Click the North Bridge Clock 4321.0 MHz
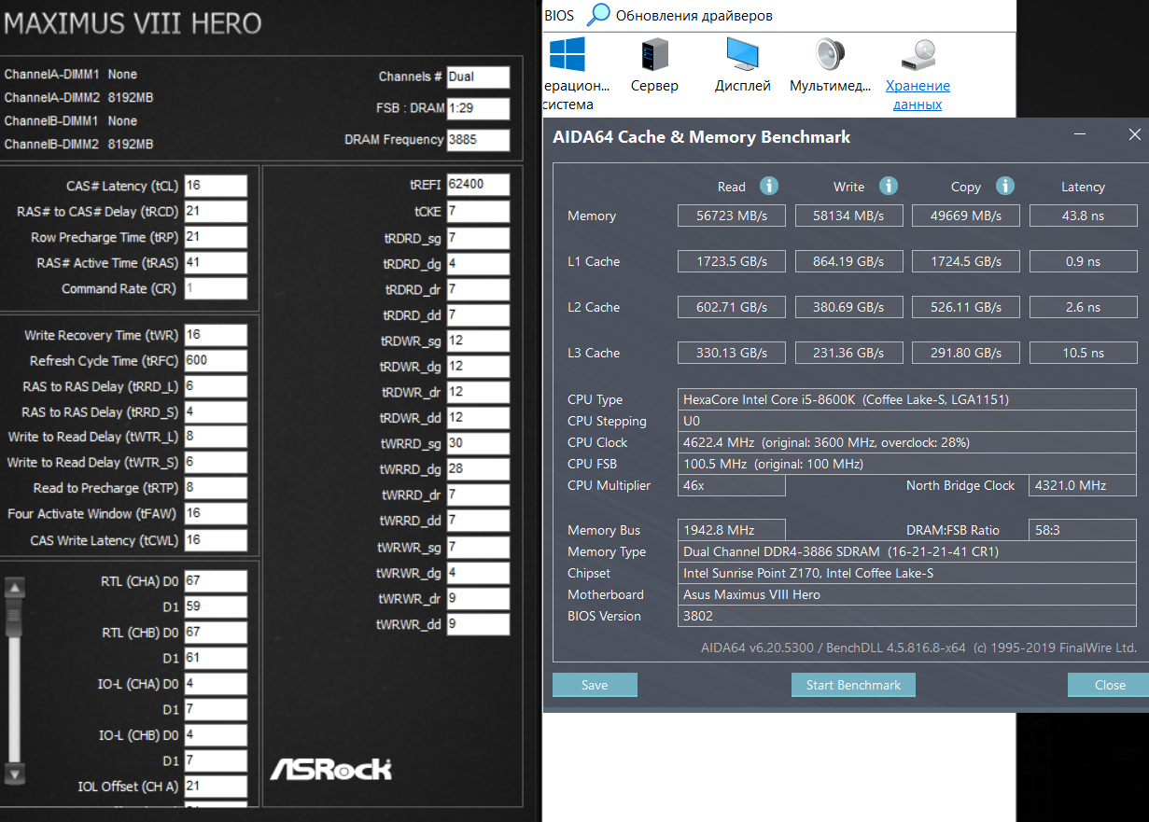Viewport: 1149px width, 822px height. (x=1083, y=485)
